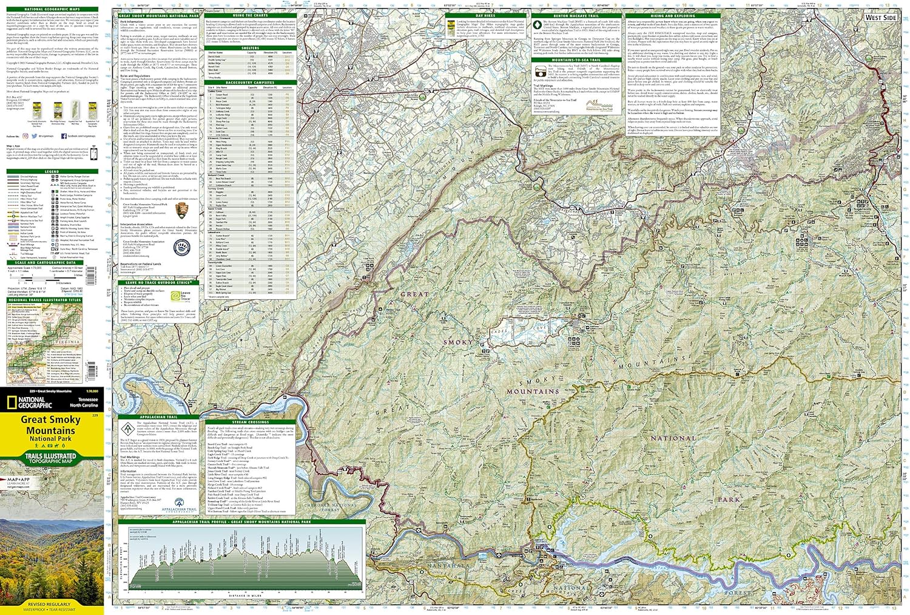The width and height of the screenshot is (910, 615).
Task: Select the Appalachian Trail Map Guide thumbnail
Action: [93, 110]
